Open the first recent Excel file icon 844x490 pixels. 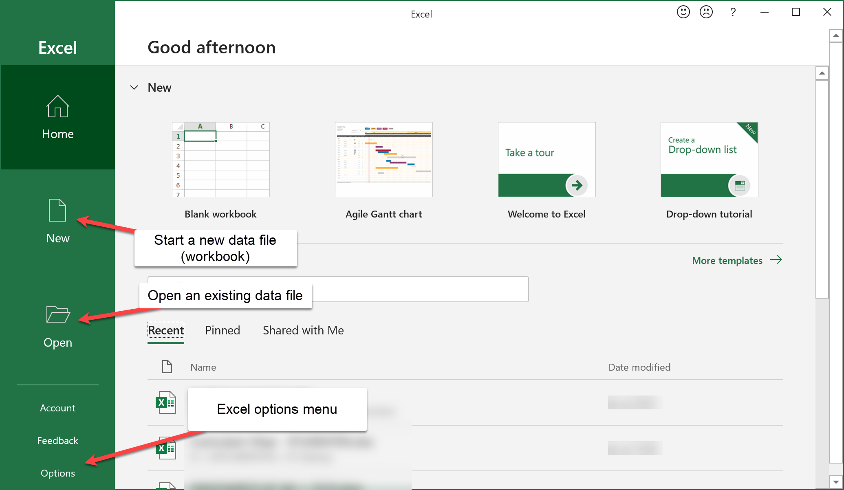166,402
